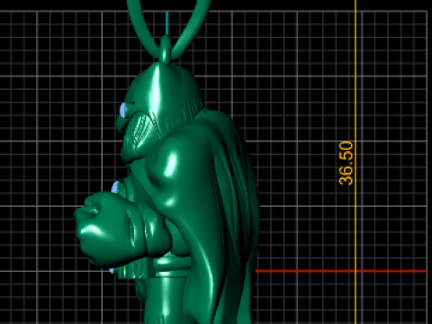
Task: Select the red horizontal axis line
Action: 340,271
